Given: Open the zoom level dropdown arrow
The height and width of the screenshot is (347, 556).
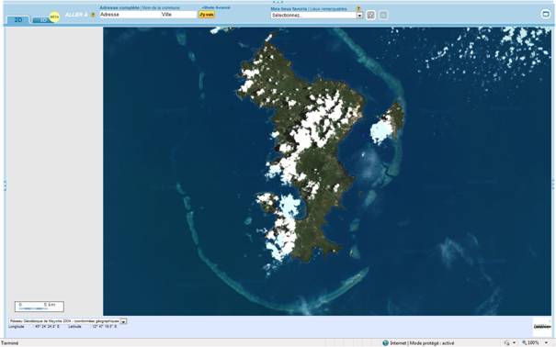Looking at the screenshot, I should pos(547,342).
